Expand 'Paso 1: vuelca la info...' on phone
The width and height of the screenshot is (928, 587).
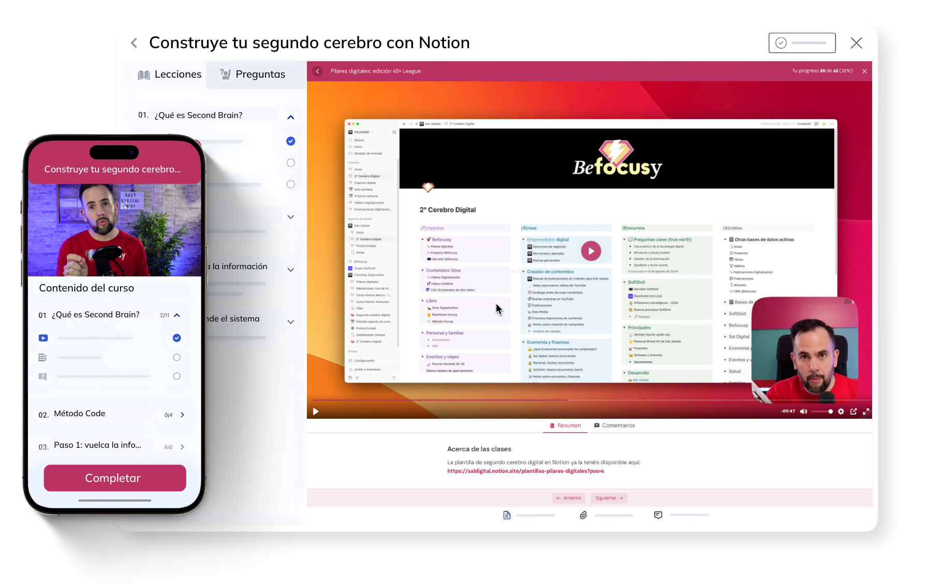click(x=182, y=447)
